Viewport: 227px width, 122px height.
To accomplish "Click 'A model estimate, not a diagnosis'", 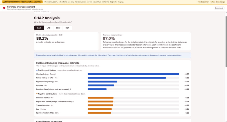I will click(x=50, y=42).
